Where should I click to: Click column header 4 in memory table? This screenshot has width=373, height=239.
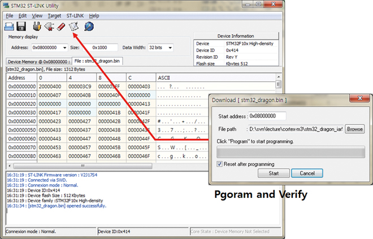[x=81, y=78]
